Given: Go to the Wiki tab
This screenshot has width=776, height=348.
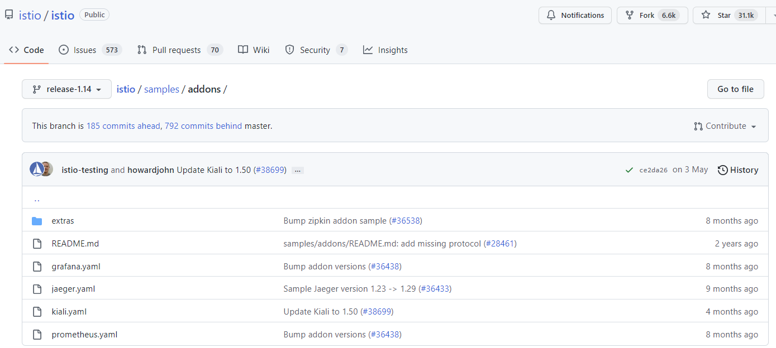Looking at the screenshot, I should (x=254, y=50).
